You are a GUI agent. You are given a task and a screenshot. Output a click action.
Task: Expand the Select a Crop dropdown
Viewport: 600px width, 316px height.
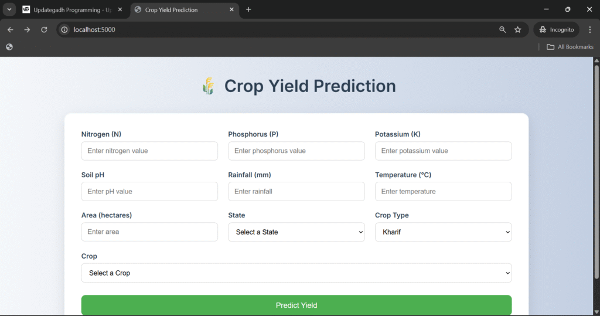[296, 273]
